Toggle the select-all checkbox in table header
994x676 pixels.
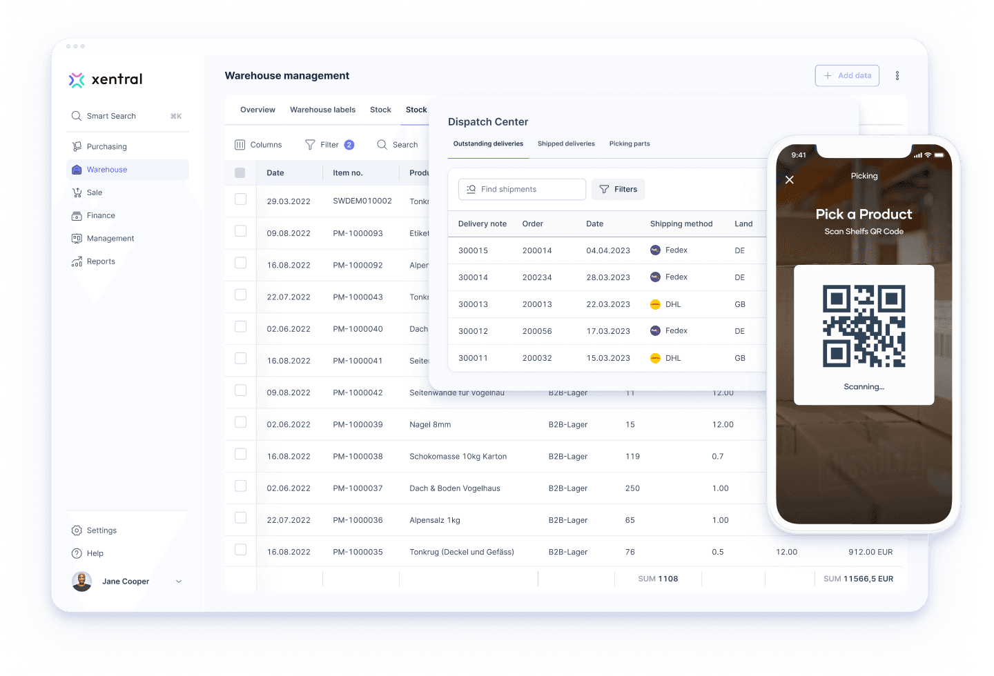[x=240, y=173]
